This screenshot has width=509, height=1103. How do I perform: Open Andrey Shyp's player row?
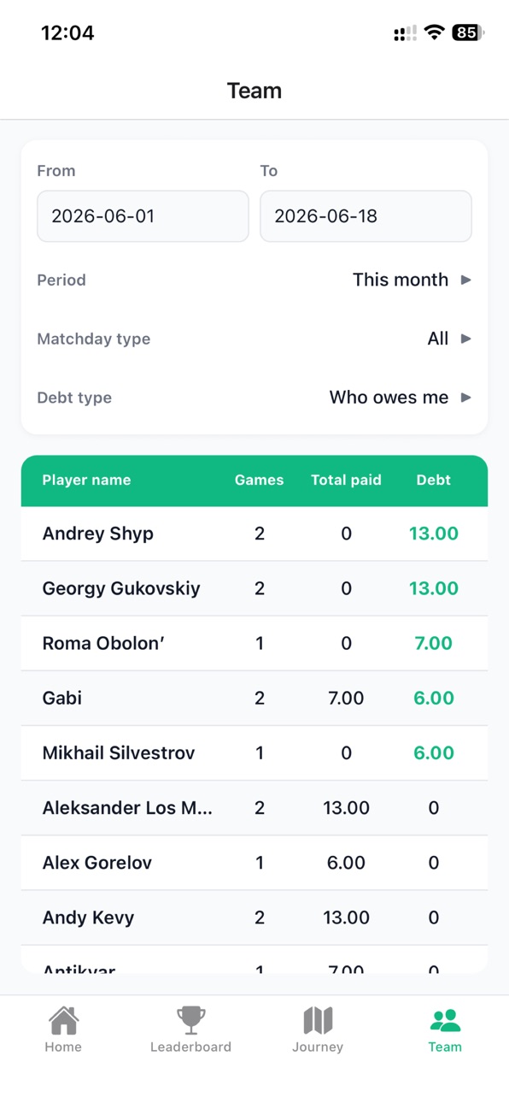[254, 534]
